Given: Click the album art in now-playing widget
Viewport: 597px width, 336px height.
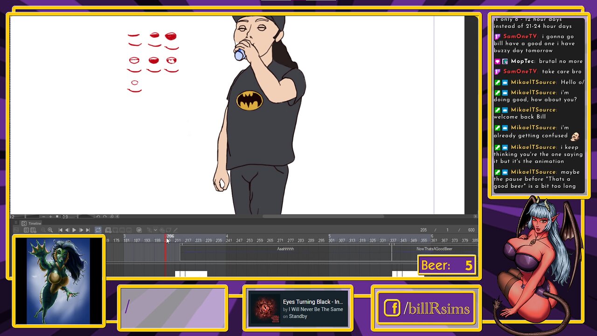Looking at the screenshot, I should tap(264, 309).
